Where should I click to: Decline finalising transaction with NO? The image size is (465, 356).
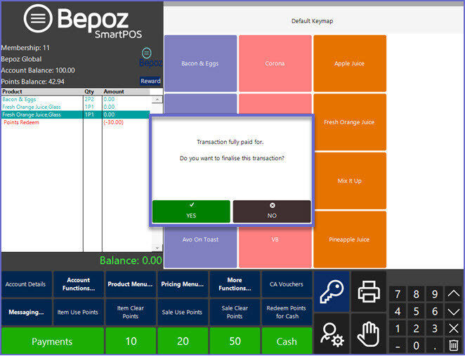272,211
